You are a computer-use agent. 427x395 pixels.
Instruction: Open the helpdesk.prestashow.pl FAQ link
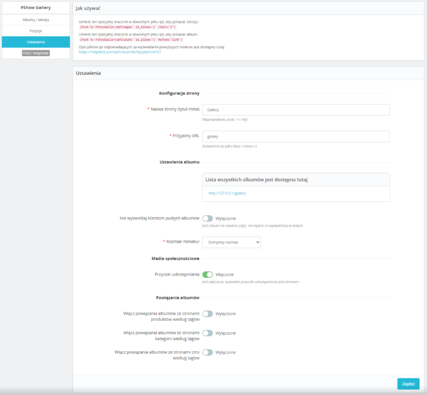coord(120,52)
